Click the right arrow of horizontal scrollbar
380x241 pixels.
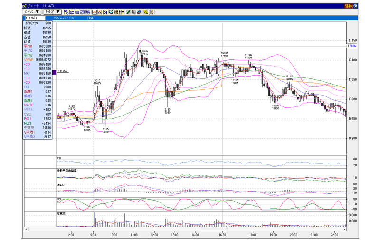pos(344,229)
